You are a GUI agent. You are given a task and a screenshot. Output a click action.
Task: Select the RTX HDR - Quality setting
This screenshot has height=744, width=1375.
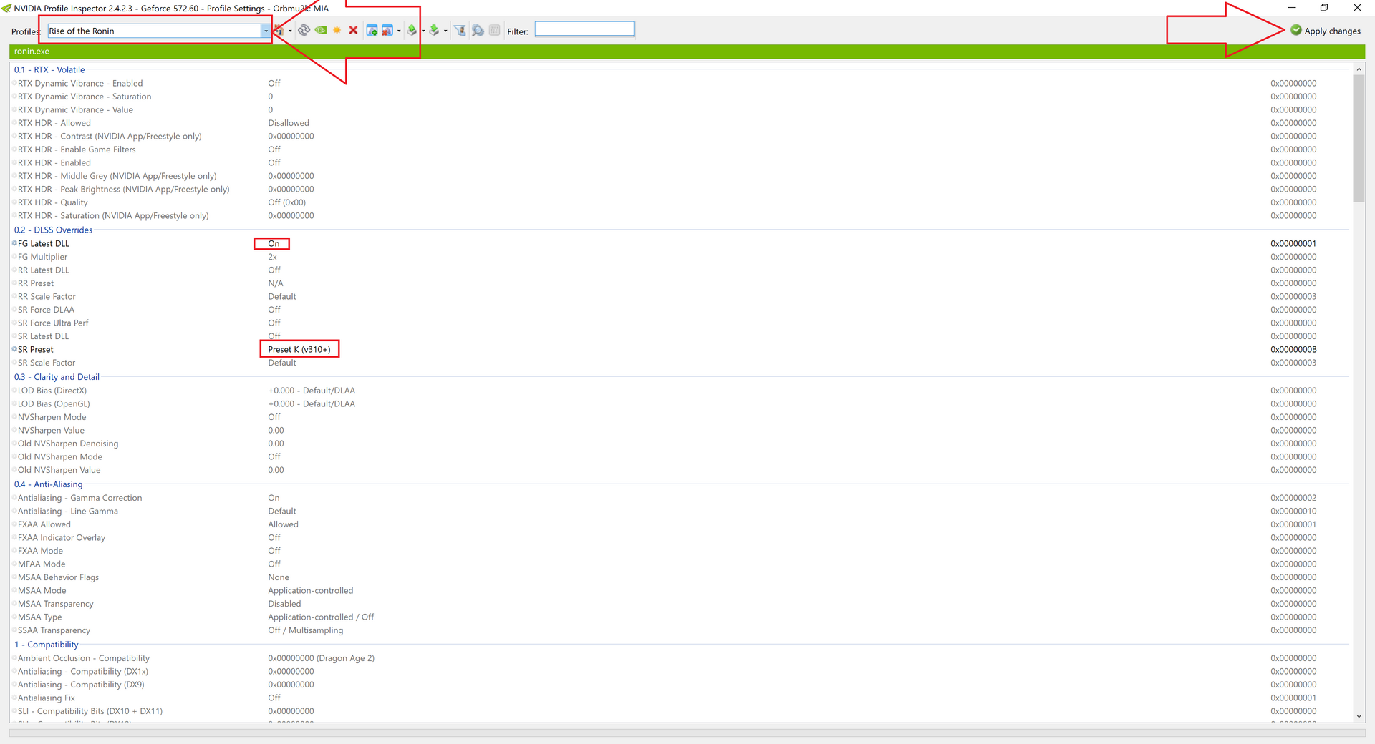pyautogui.click(x=680, y=202)
